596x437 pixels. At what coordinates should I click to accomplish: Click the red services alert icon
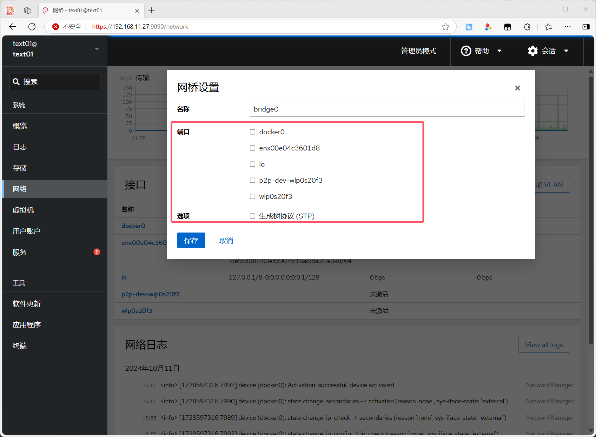coord(97,252)
